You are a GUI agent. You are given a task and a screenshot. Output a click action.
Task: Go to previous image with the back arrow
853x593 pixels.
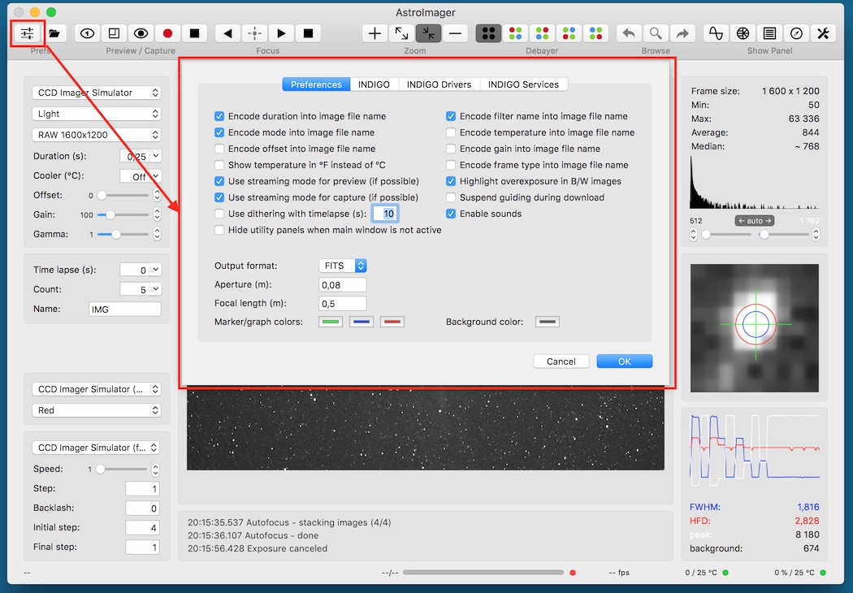629,34
